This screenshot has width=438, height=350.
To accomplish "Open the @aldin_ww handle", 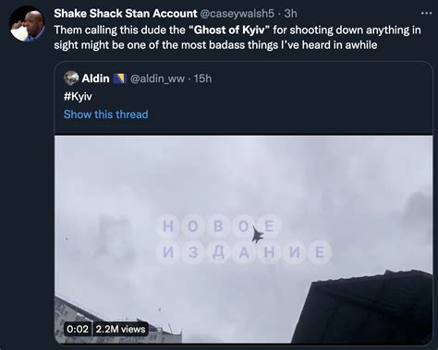I will pos(157,78).
